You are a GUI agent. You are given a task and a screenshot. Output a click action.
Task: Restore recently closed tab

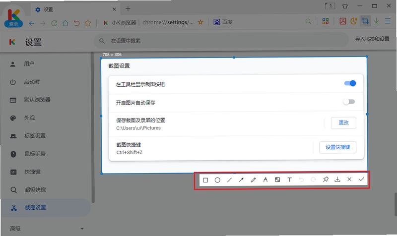77,23
